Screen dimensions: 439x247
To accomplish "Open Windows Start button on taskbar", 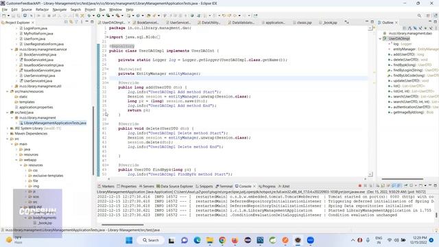I will (x=129, y=240).
